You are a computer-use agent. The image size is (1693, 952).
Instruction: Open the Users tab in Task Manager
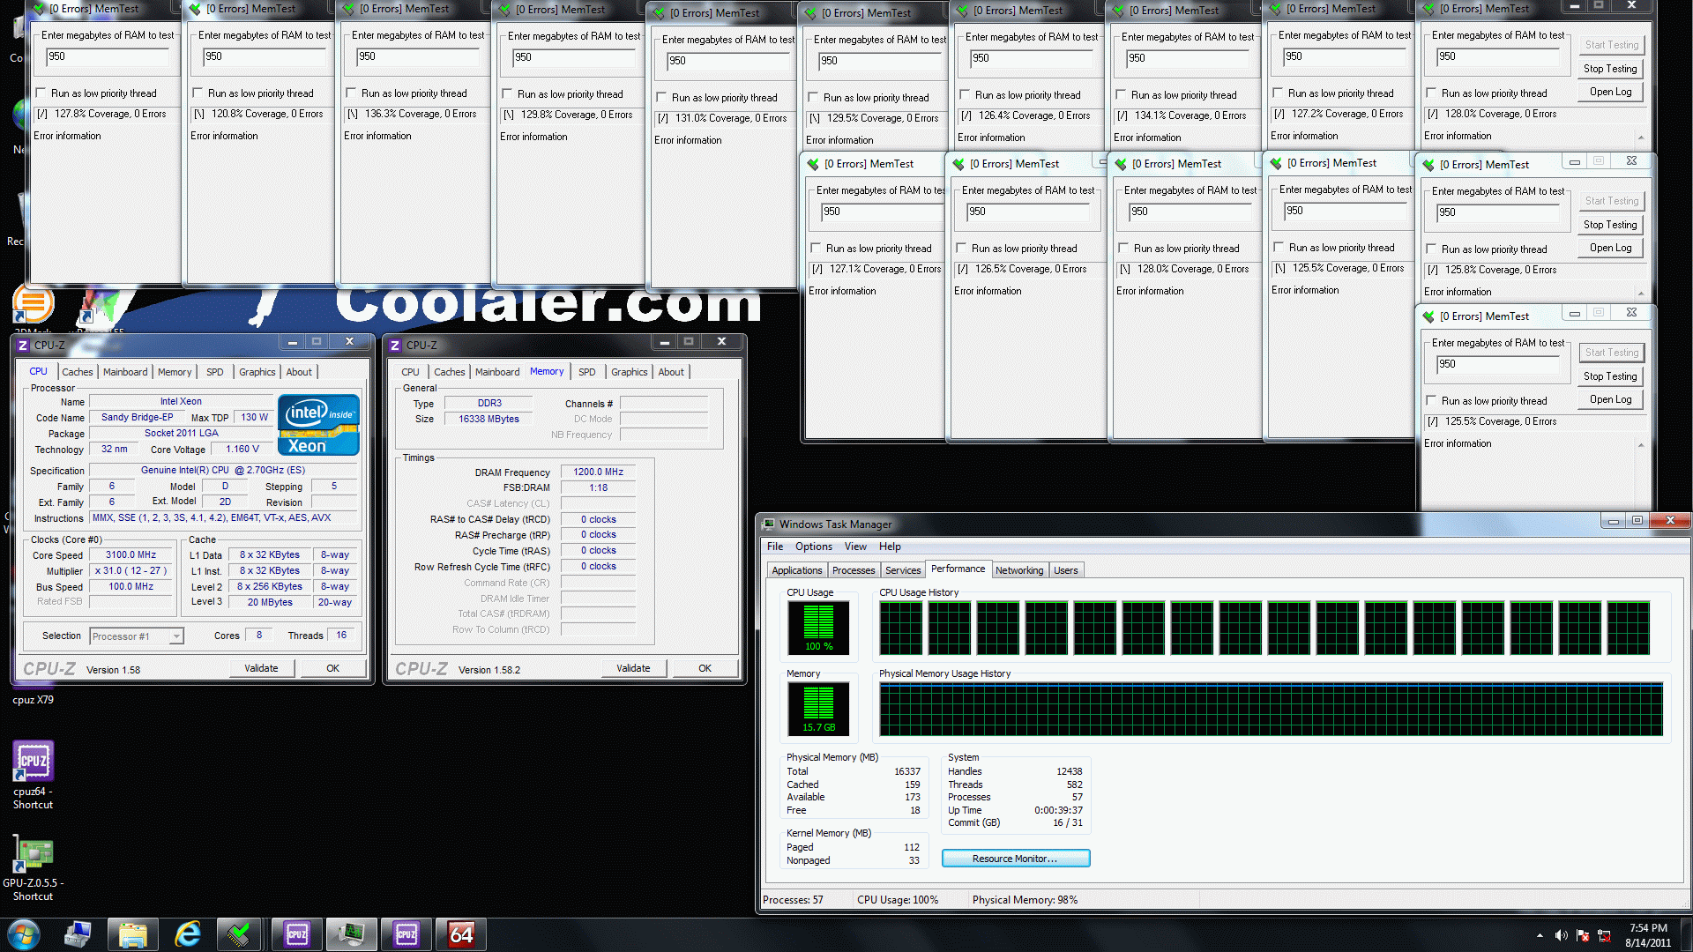click(1065, 570)
